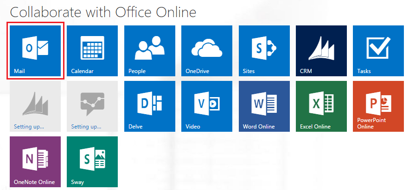The height and width of the screenshot is (190, 409).
Task: Open the Sites tile
Action: pos(264,51)
